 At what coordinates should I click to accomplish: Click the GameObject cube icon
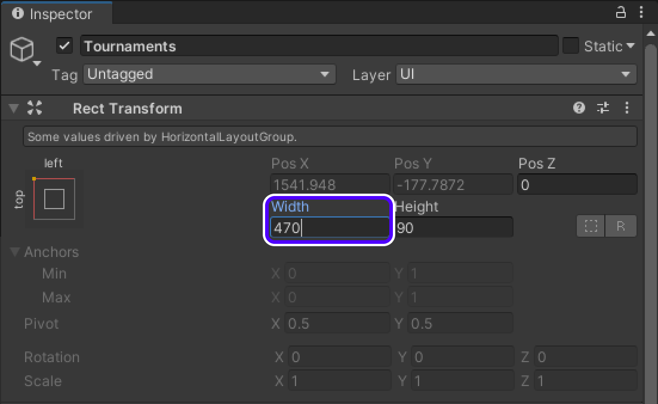click(x=23, y=48)
